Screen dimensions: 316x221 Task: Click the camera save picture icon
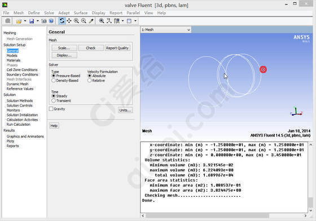44,21
